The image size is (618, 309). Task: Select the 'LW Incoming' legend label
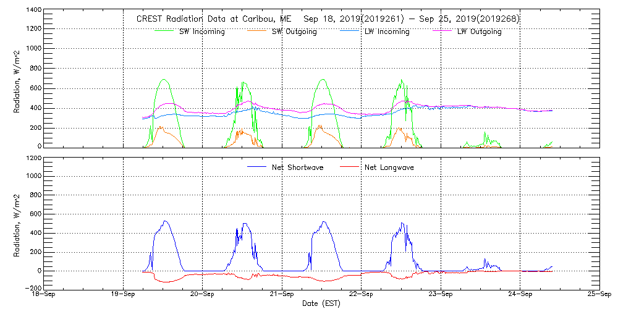[387, 32]
